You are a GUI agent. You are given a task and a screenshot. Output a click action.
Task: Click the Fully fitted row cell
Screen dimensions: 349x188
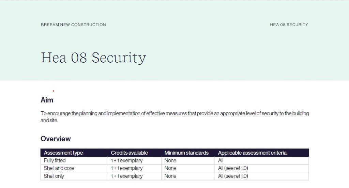pos(74,160)
